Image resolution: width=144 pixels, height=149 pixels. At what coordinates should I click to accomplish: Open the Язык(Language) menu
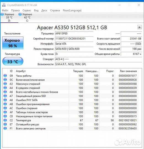(72, 10)
